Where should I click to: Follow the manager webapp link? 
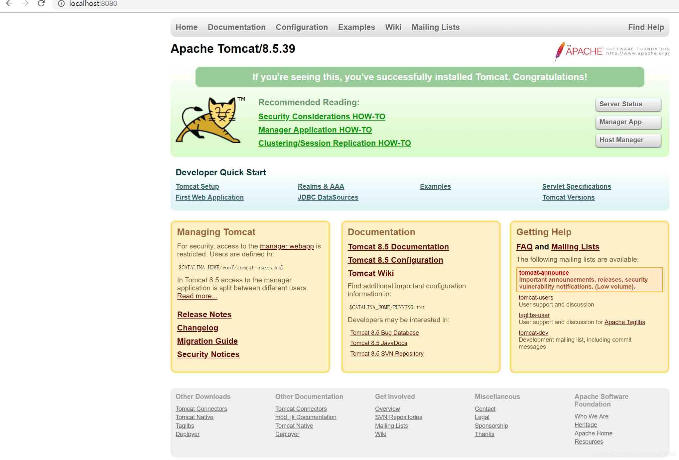[x=287, y=246]
